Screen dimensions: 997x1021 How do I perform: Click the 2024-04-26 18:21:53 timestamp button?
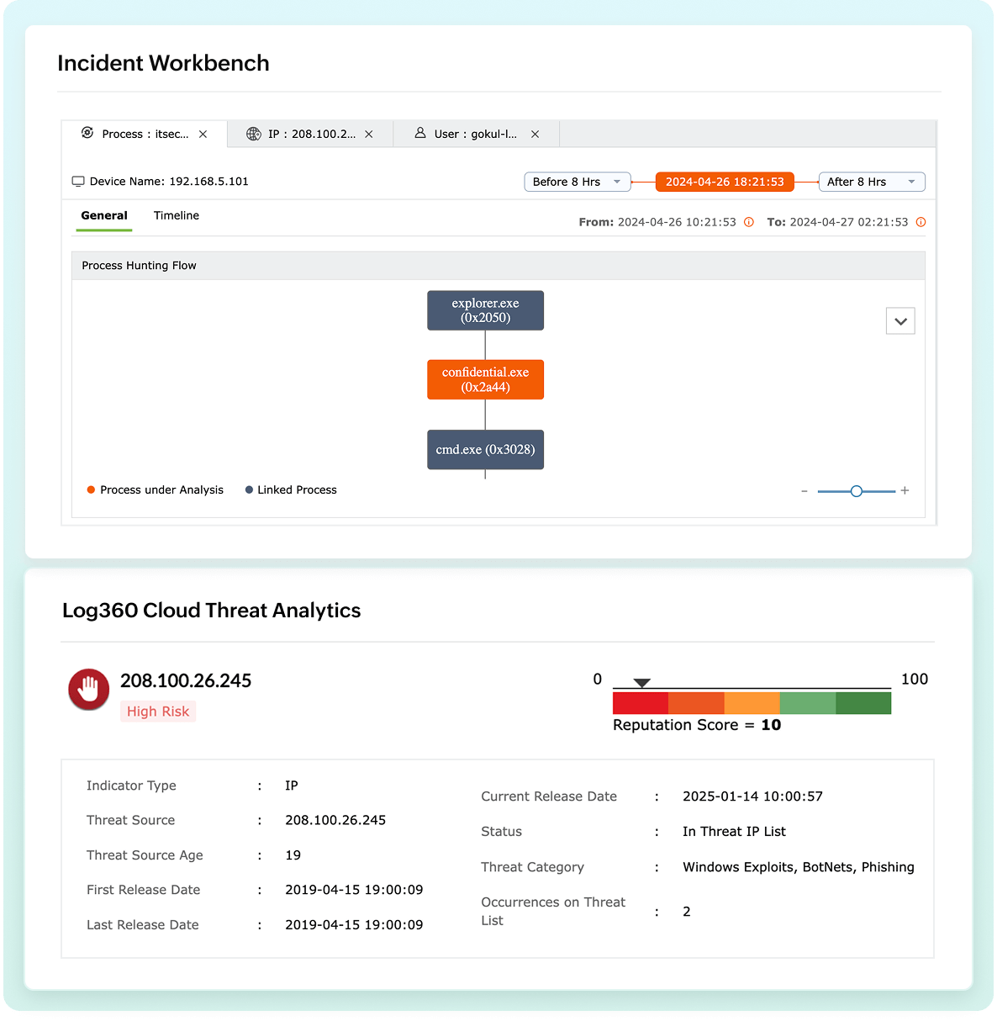[x=725, y=182]
